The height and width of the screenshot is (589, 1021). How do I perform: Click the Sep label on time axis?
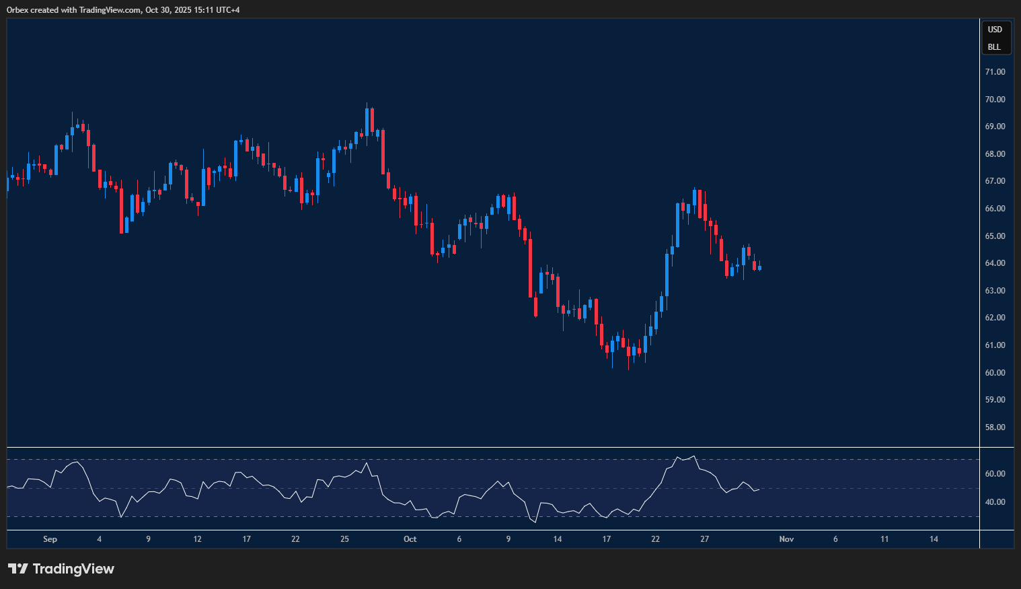pos(50,539)
